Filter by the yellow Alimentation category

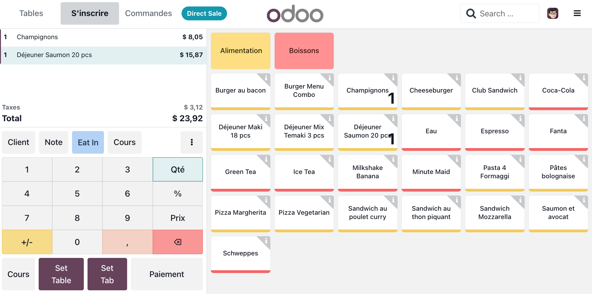click(x=241, y=51)
